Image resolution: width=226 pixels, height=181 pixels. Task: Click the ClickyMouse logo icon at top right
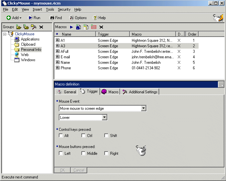click(218, 18)
